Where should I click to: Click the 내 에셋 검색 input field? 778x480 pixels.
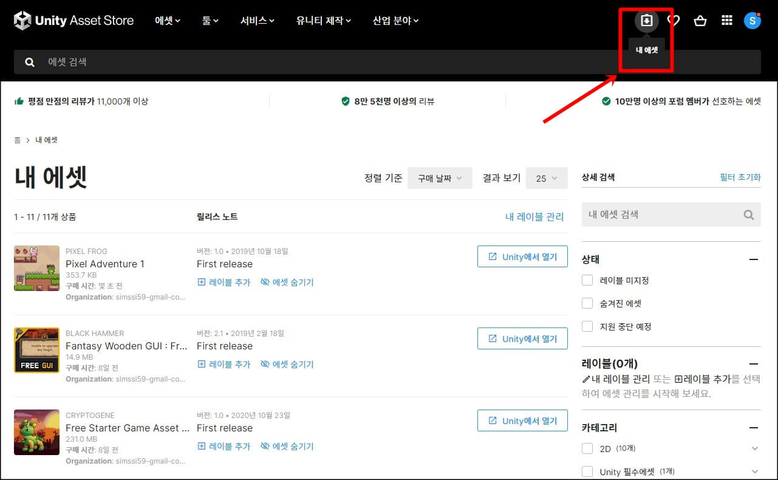(656, 214)
